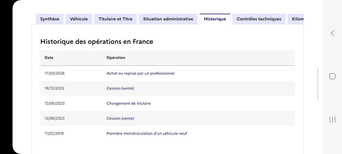
Task: Click the date 17/03/2026 cell
Action: pyautogui.click(x=55, y=73)
